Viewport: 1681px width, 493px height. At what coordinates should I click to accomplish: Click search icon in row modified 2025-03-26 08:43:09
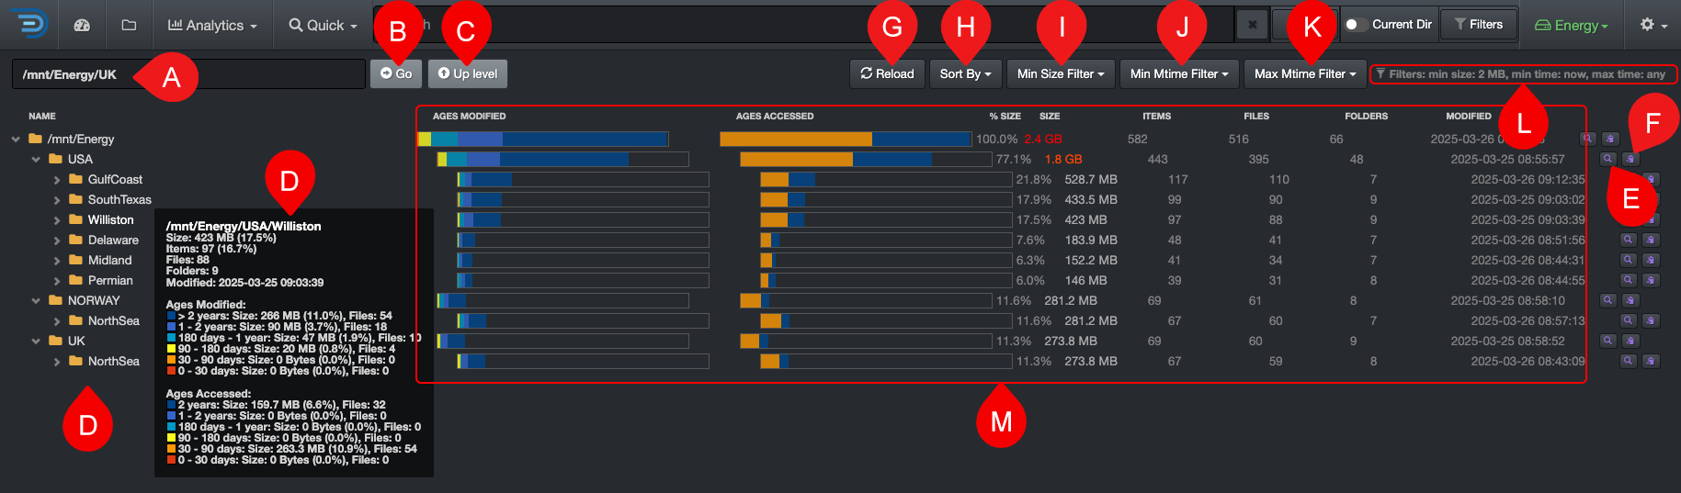[1628, 361]
